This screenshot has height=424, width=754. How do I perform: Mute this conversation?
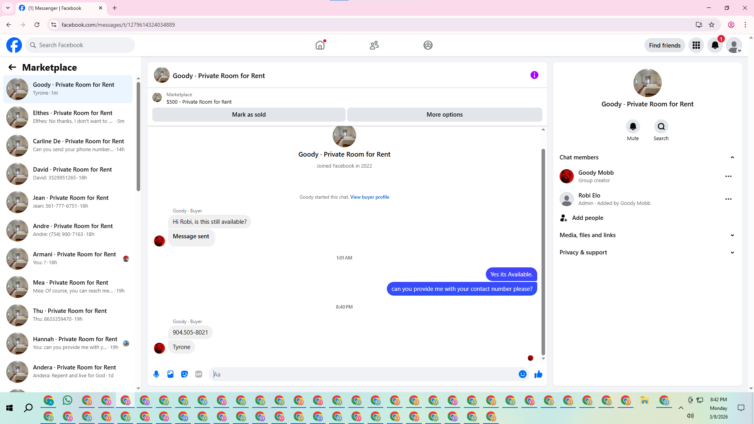pyautogui.click(x=633, y=127)
